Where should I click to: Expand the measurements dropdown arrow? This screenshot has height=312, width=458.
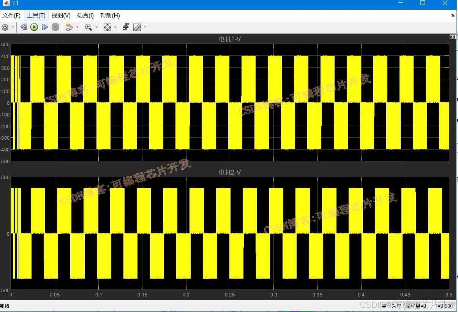click(x=145, y=27)
